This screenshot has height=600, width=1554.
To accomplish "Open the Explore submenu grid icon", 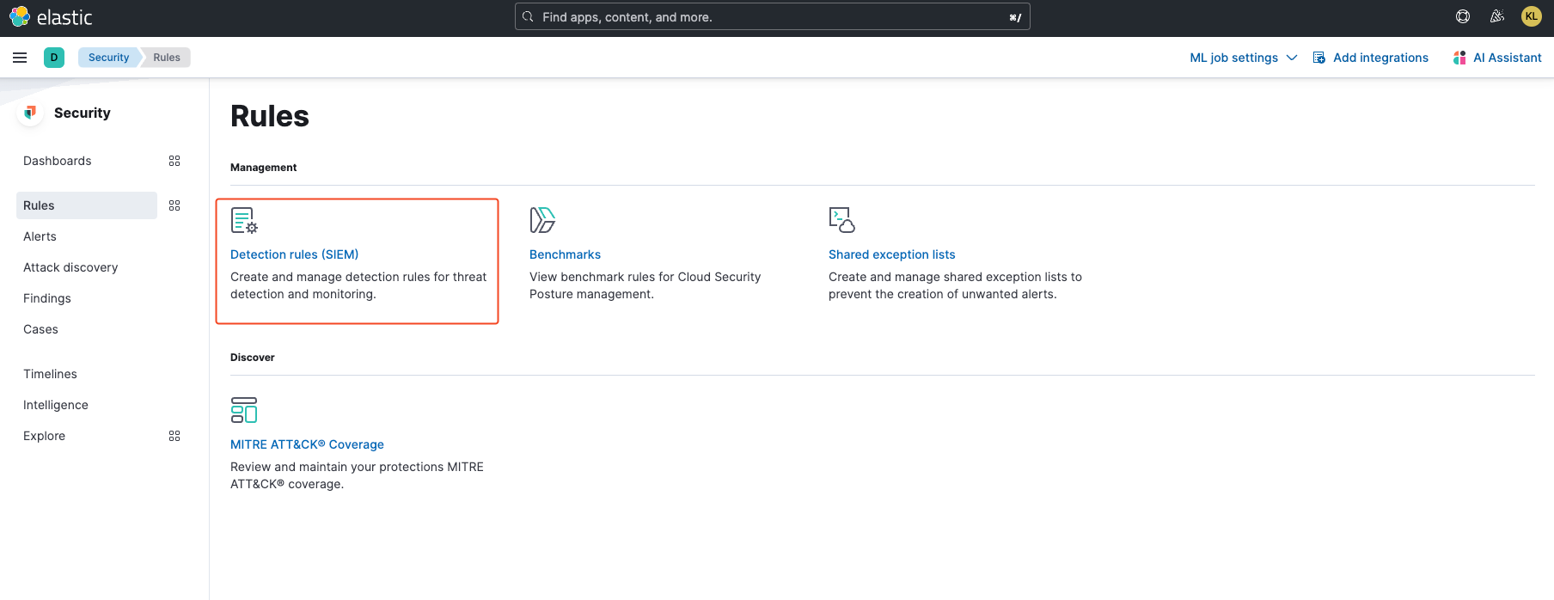I will [174, 436].
